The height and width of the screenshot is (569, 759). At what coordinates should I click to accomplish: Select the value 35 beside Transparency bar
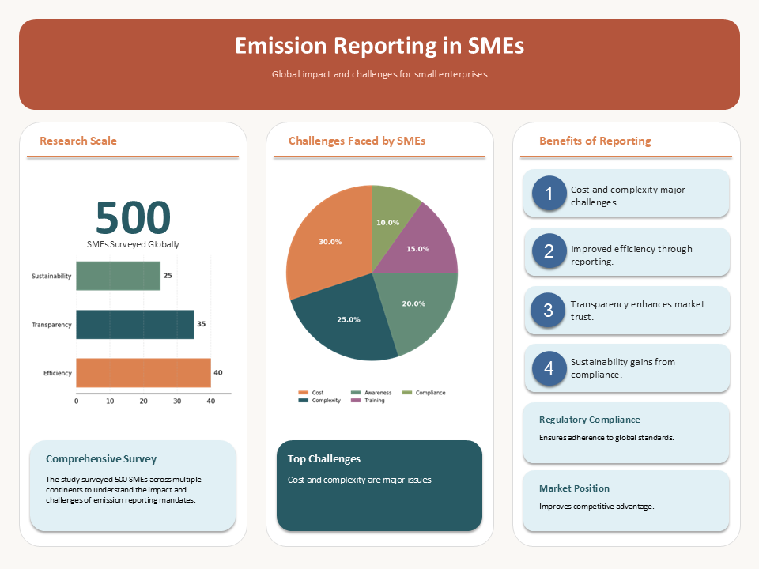coord(202,324)
